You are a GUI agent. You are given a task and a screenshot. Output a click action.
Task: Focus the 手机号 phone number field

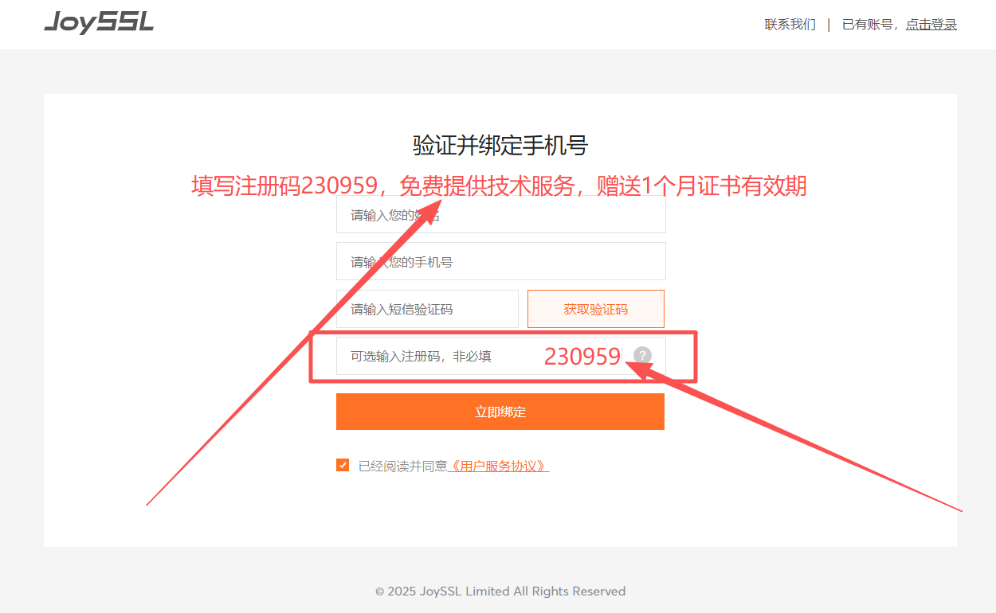click(500, 262)
